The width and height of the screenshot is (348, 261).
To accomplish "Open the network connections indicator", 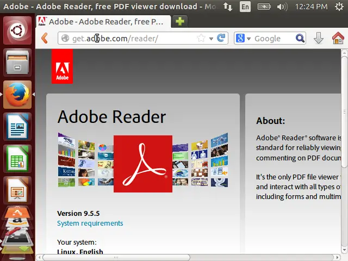I will [x=228, y=7].
